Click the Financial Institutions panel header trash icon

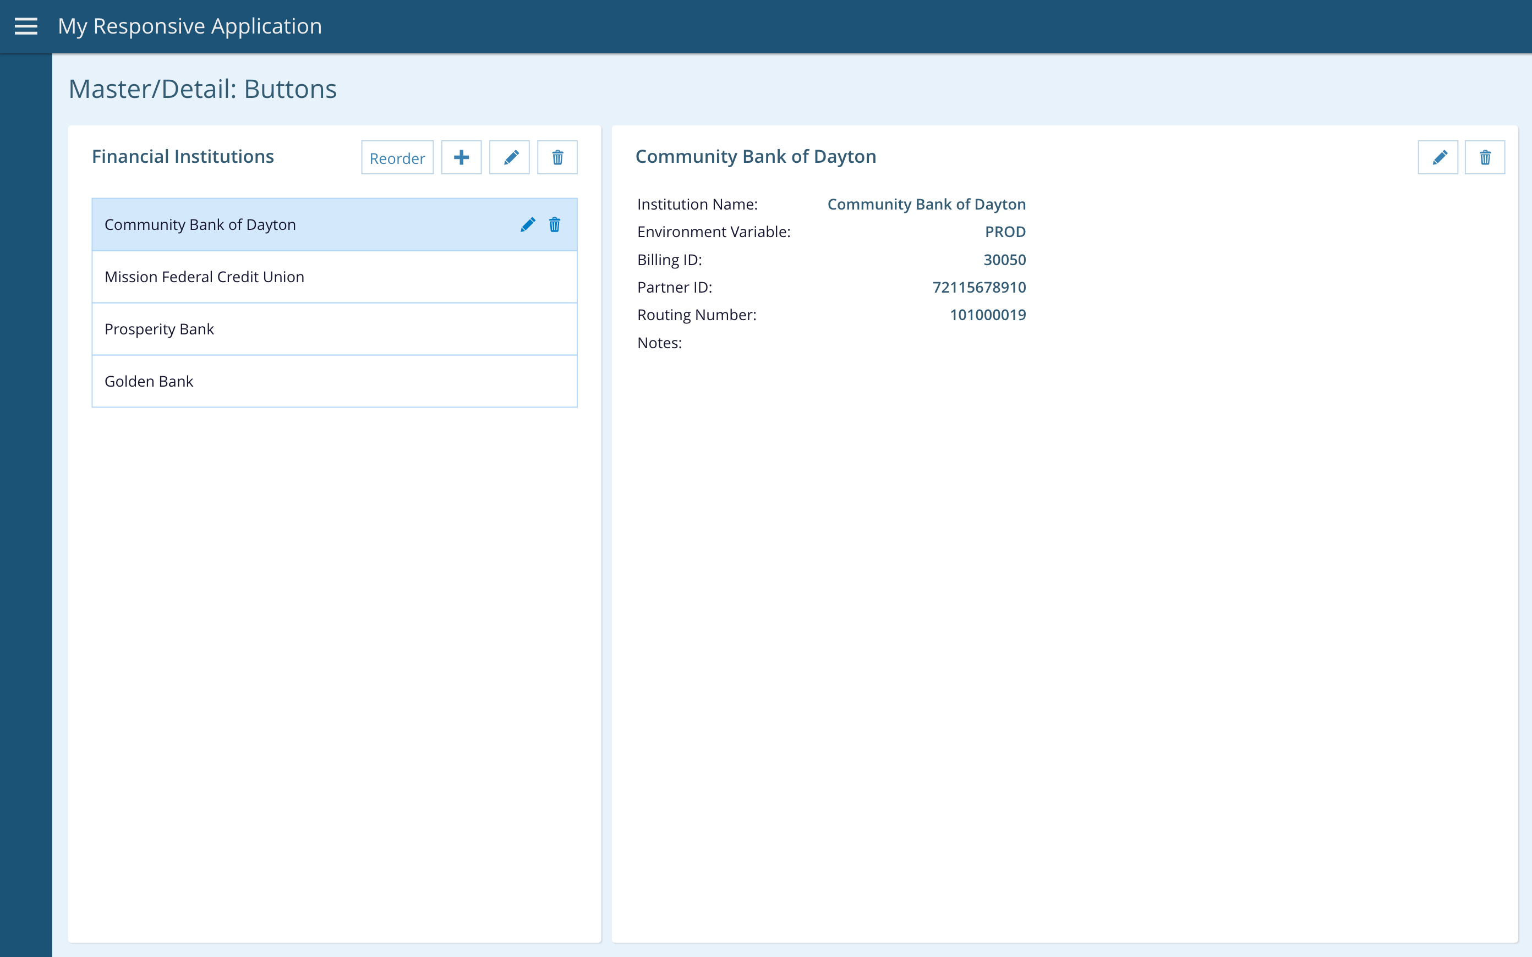pos(557,158)
